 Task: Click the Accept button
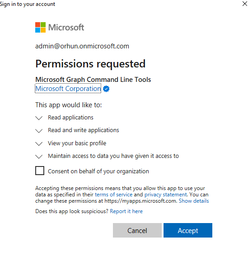[x=188, y=230]
